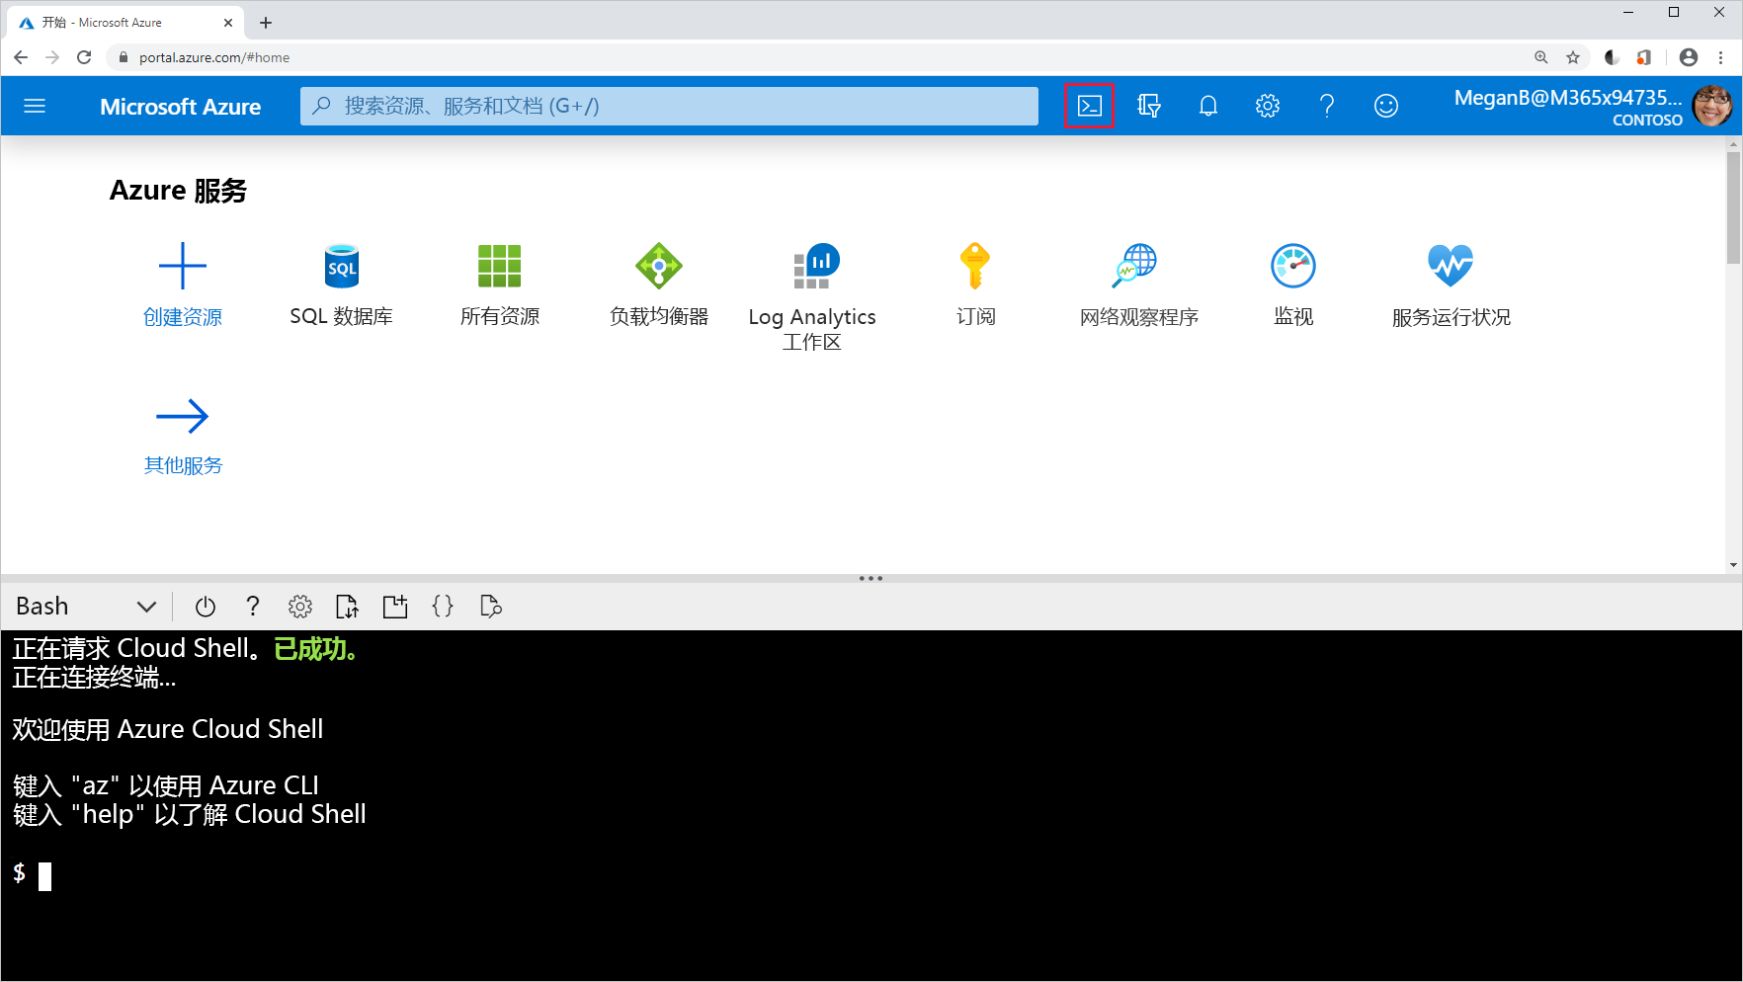The image size is (1743, 982).
Task: Close the Microsoft Azure browser tab
Action: [x=228, y=23]
